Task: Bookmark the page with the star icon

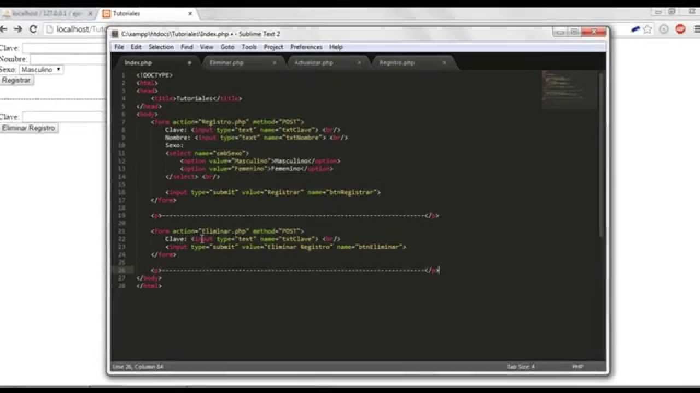Action: pyautogui.click(x=648, y=29)
